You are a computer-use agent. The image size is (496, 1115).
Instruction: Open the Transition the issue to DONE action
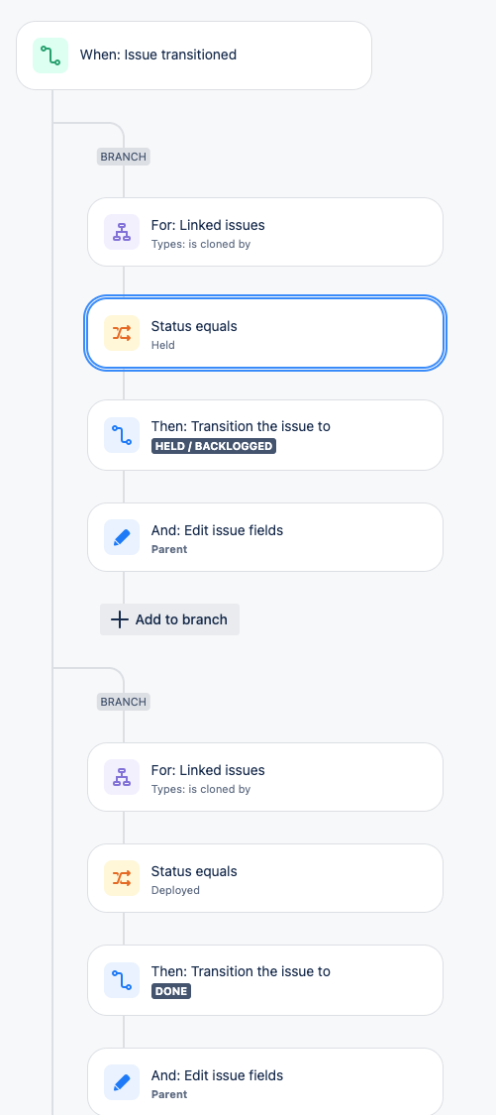click(265, 980)
